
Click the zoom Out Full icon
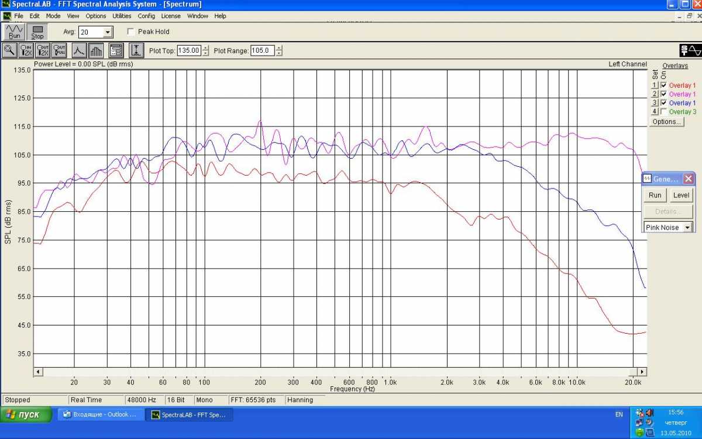pos(59,50)
